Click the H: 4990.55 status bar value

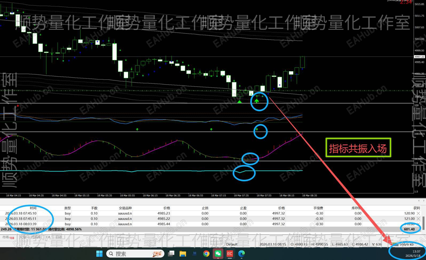point(319,244)
